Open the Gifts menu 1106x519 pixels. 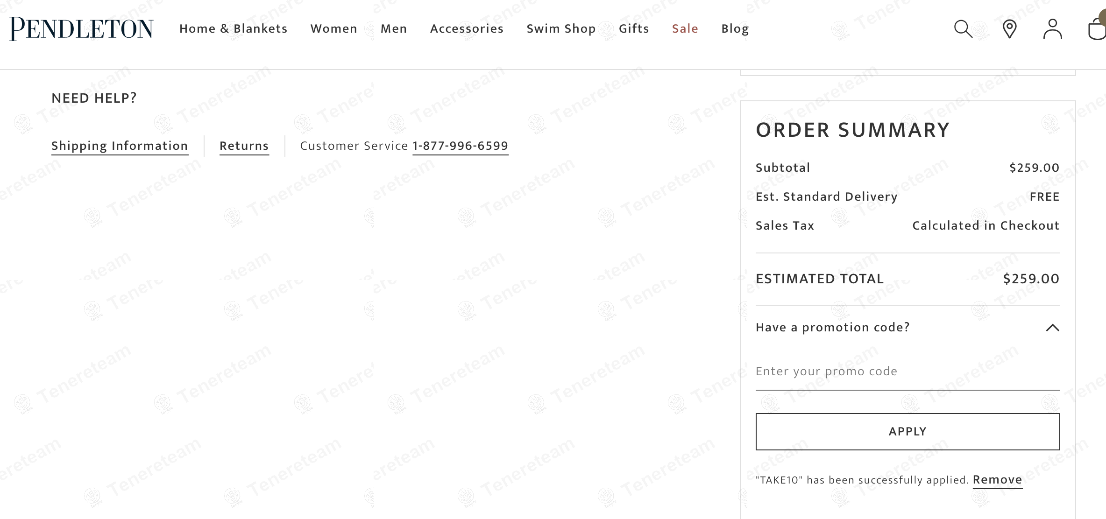pyautogui.click(x=634, y=29)
